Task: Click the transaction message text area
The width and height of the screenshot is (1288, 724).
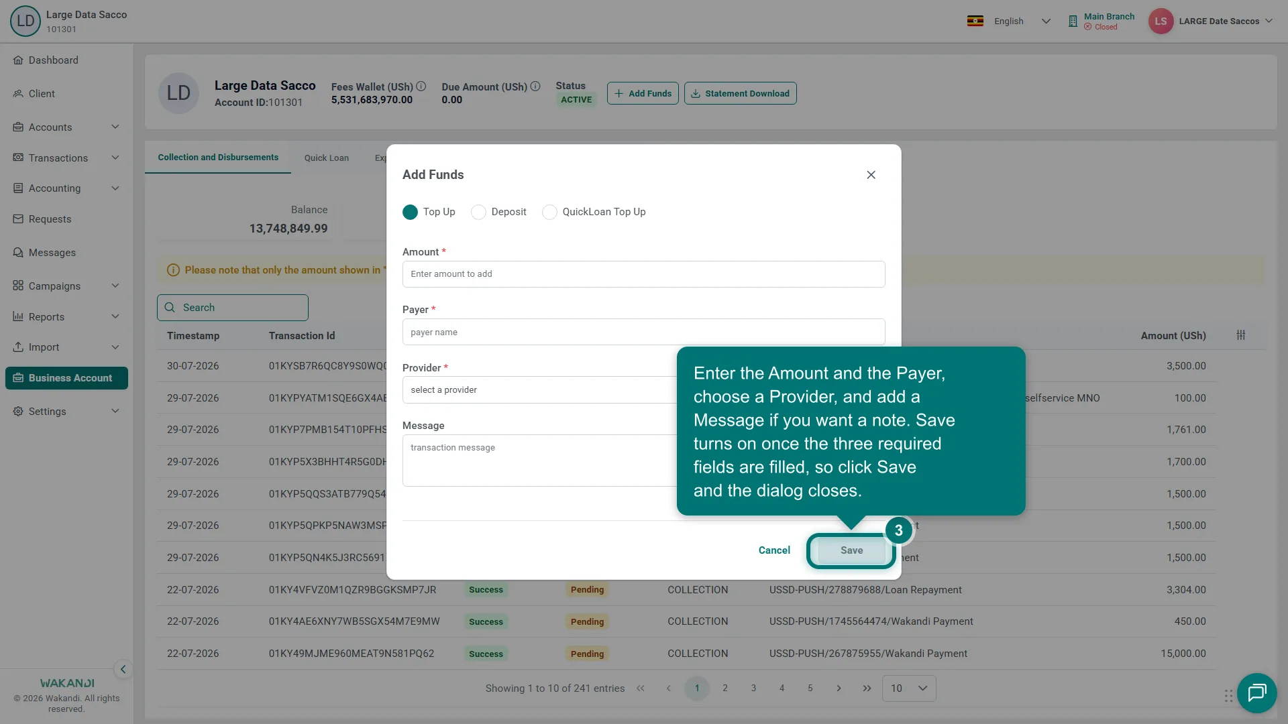Action: tap(539, 461)
